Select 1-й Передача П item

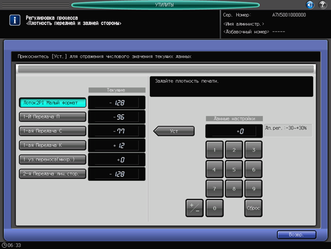[52, 117]
